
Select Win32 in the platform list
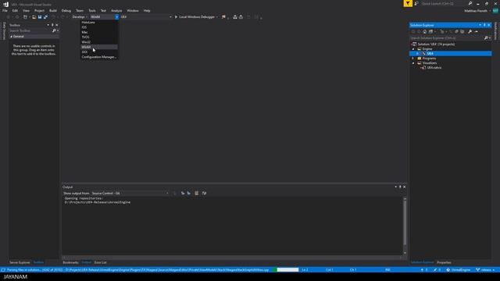(99, 42)
